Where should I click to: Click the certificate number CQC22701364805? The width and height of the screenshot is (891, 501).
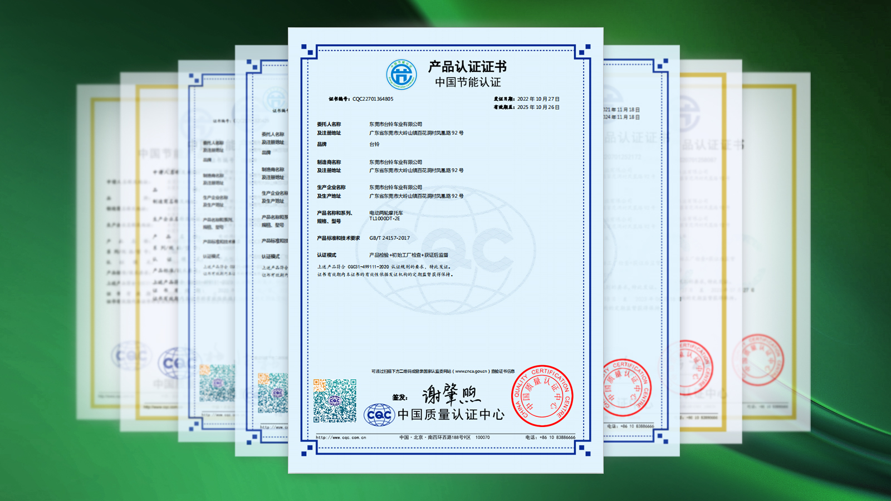(x=373, y=99)
